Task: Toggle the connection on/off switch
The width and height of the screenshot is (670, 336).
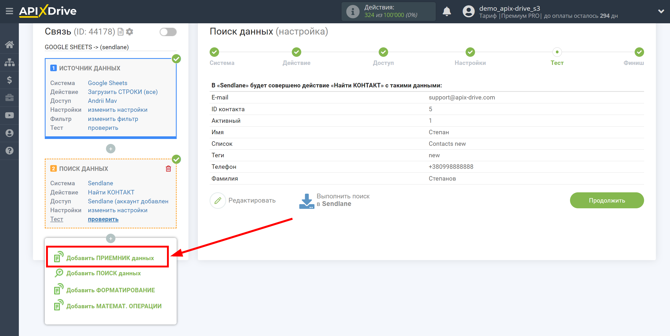Action: 168,32
